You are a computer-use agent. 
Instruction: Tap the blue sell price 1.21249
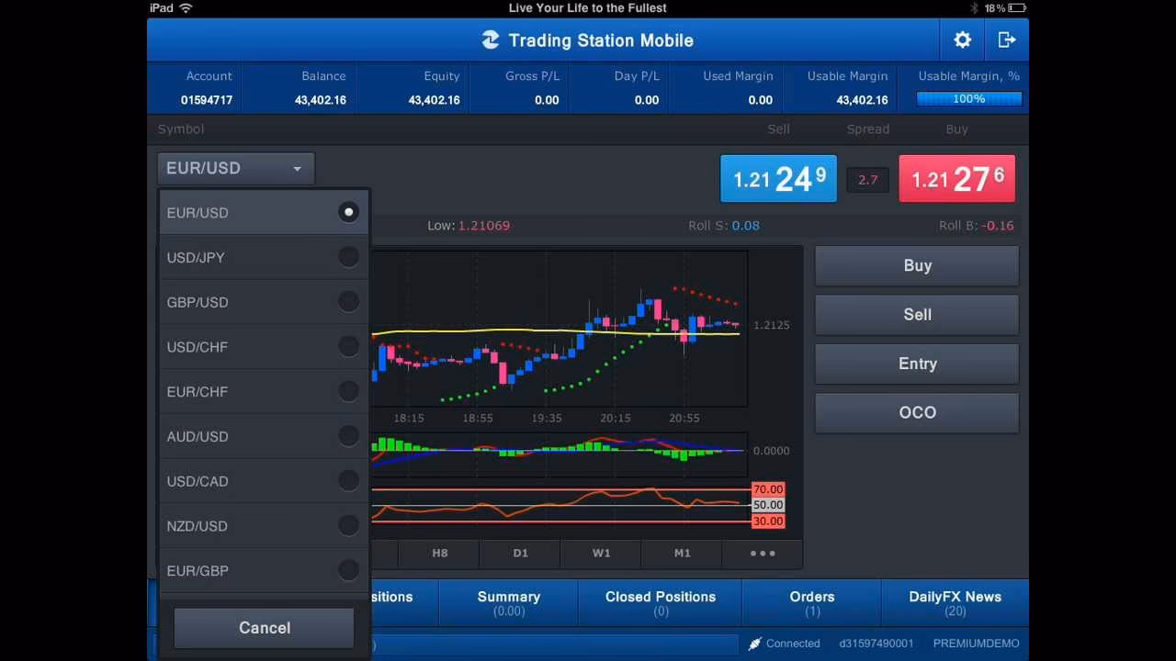click(x=779, y=178)
